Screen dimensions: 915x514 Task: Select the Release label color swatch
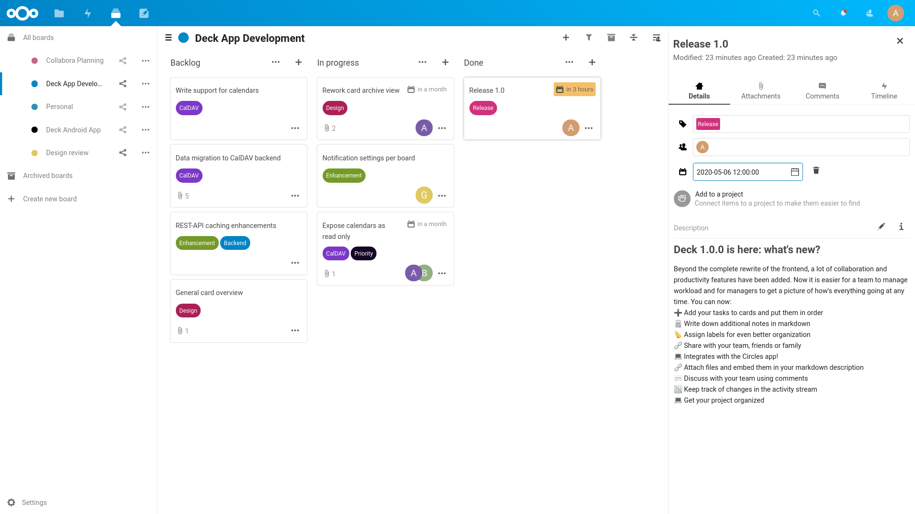[x=708, y=124]
